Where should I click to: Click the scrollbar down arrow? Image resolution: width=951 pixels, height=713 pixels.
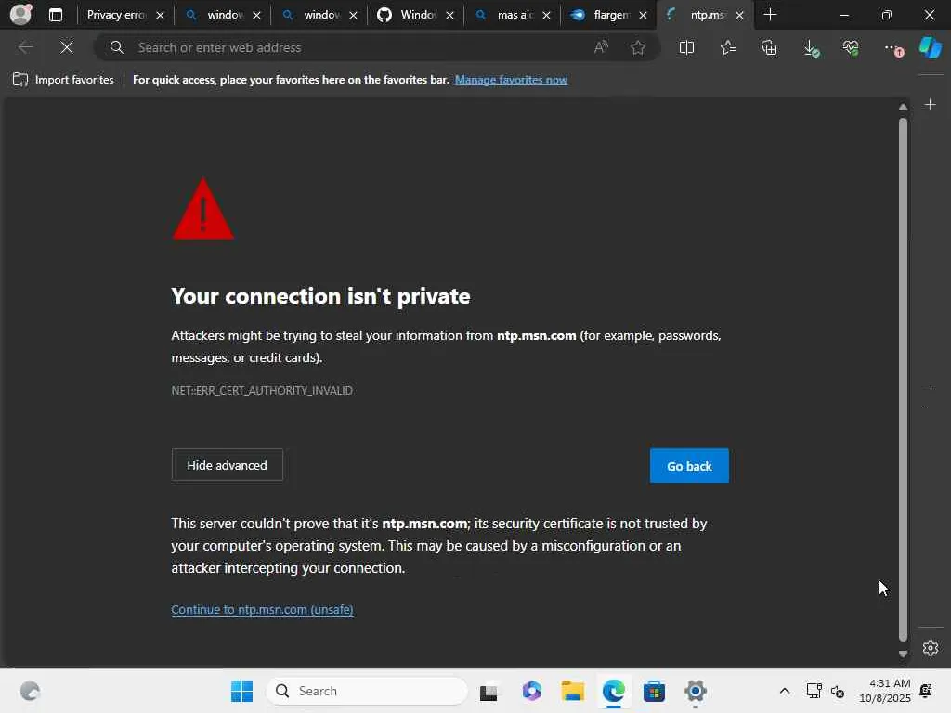[903, 655]
